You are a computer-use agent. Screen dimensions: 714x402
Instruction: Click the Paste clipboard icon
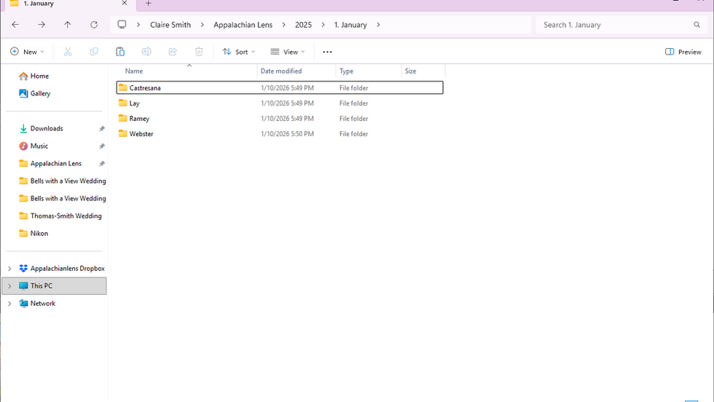[120, 52]
